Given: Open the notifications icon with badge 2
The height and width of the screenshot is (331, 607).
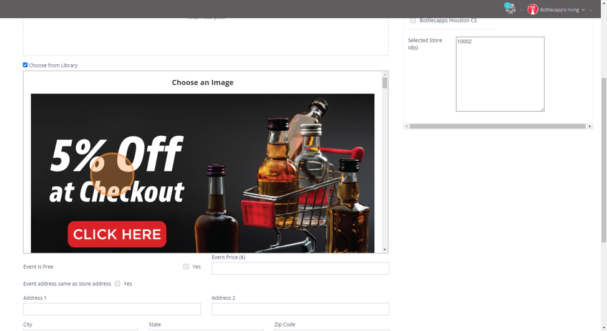Looking at the screenshot, I should click(x=510, y=9).
